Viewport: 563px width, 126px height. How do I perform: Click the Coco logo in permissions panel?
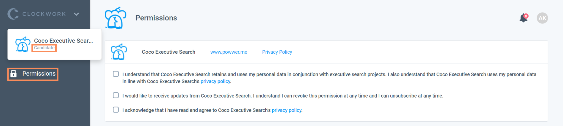pyautogui.click(x=119, y=52)
